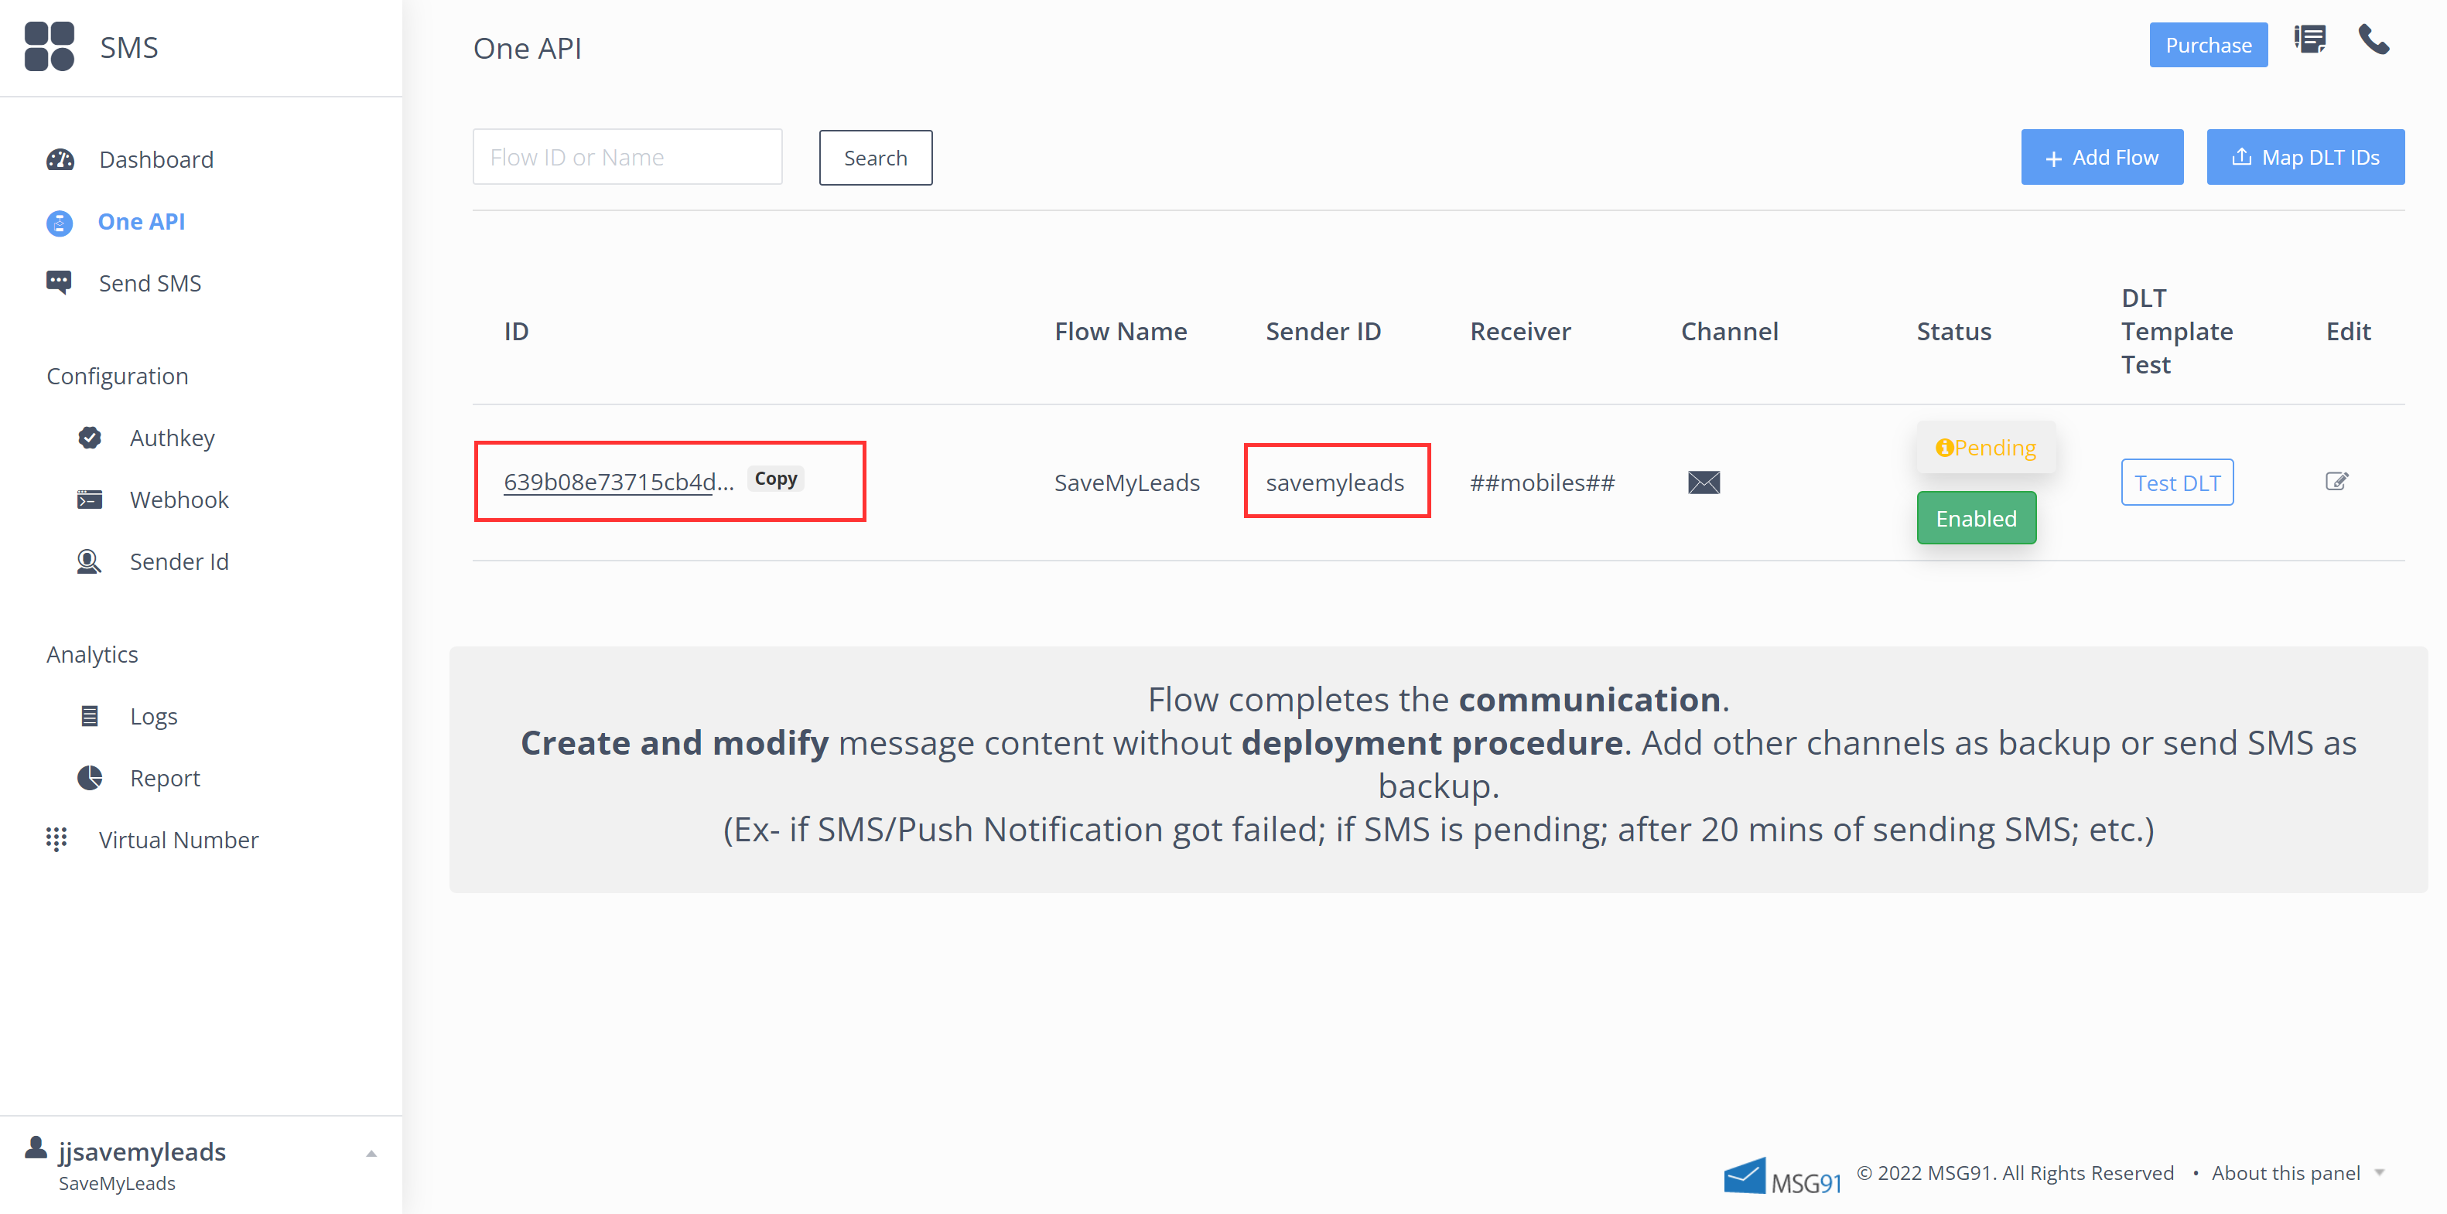Open the Authkey checkmark badge icon
Screen dimensions: 2447x1214
91,438
